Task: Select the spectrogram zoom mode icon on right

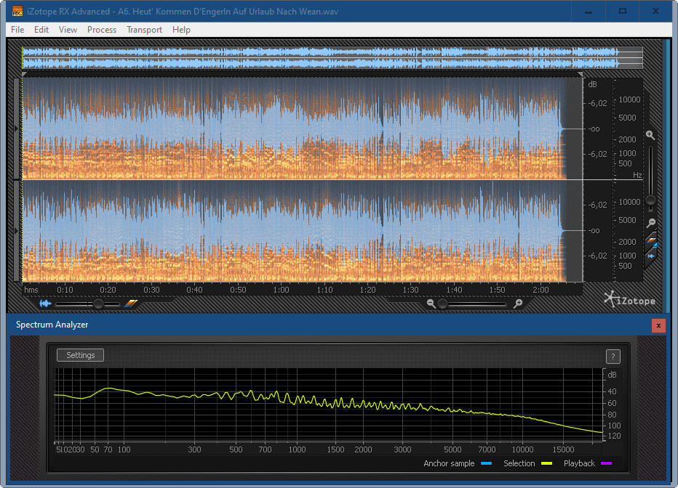Action: pos(651,240)
